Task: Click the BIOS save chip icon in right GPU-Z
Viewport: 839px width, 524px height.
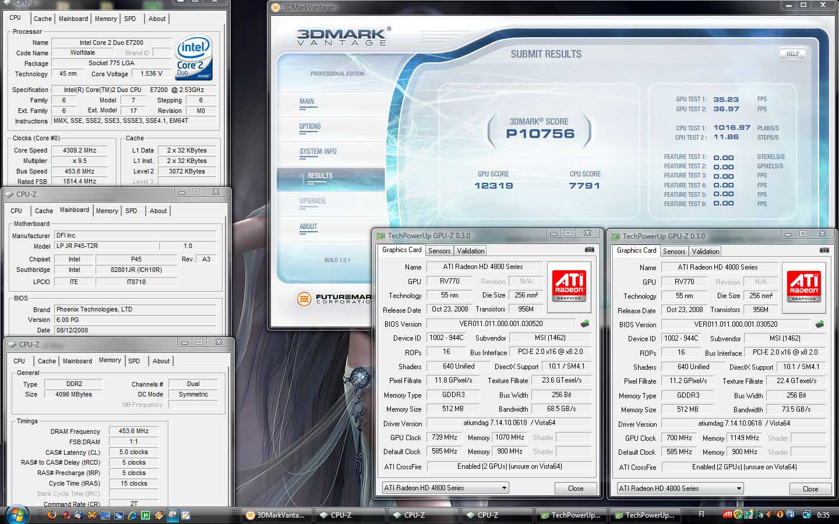Action: point(819,324)
